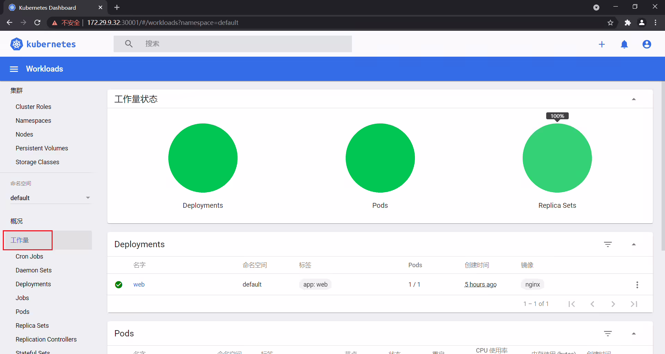Go forward in browser history
The width and height of the screenshot is (665, 354).
(24, 22)
